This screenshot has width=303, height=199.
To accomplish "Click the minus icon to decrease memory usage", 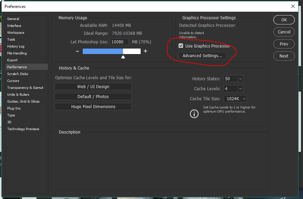I will (77, 51).
